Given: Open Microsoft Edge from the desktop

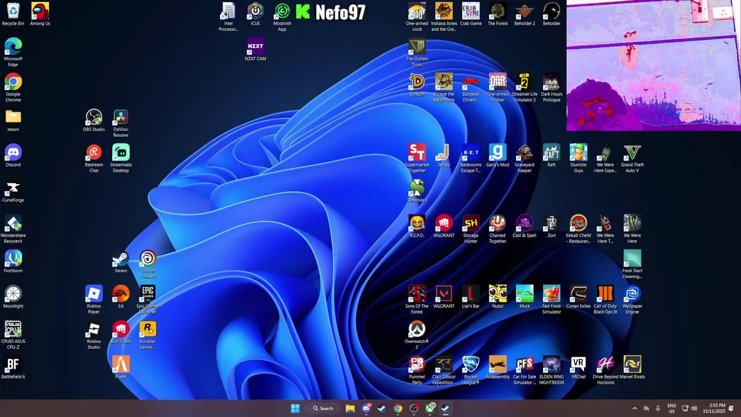Looking at the screenshot, I should pos(13,52).
